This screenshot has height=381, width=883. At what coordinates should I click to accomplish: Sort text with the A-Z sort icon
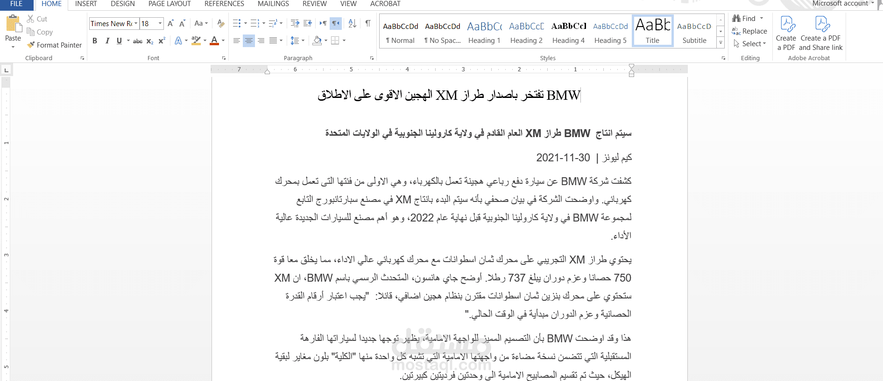coord(353,23)
